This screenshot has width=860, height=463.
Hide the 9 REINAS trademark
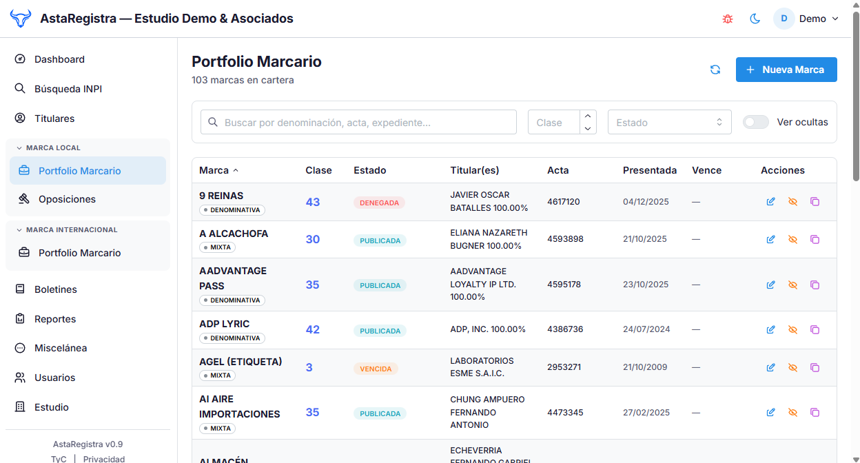pyautogui.click(x=792, y=202)
